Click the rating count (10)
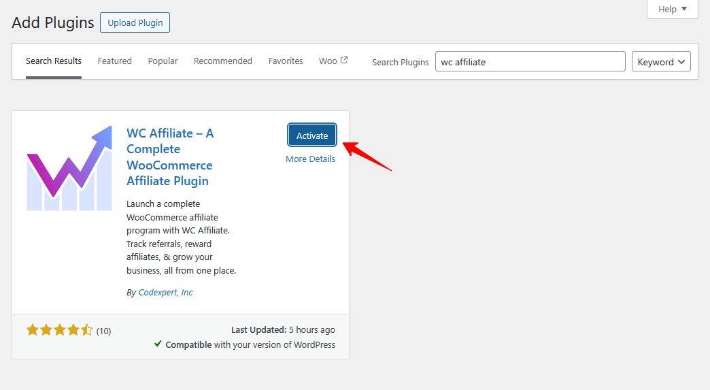 click(x=103, y=331)
